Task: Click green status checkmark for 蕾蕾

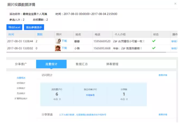Action: [x=154, y=41]
